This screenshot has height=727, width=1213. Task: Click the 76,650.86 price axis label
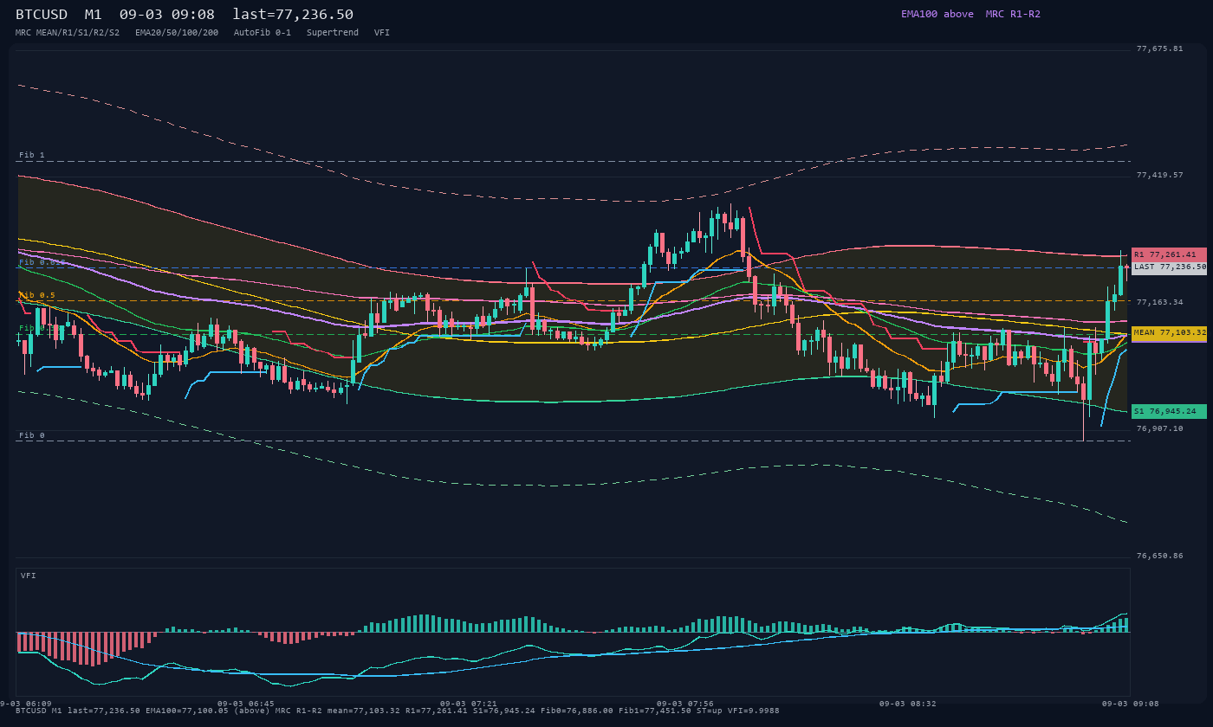(x=1159, y=556)
